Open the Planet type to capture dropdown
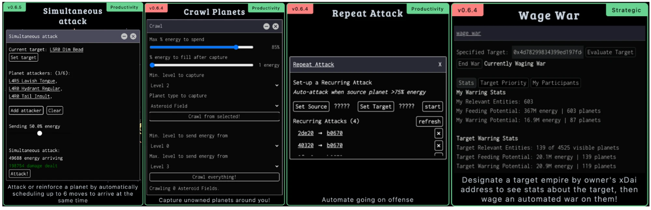651x210 pixels. pyautogui.click(x=214, y=106)
